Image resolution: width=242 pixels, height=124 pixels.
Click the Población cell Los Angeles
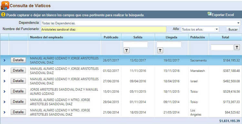(196, 112)
